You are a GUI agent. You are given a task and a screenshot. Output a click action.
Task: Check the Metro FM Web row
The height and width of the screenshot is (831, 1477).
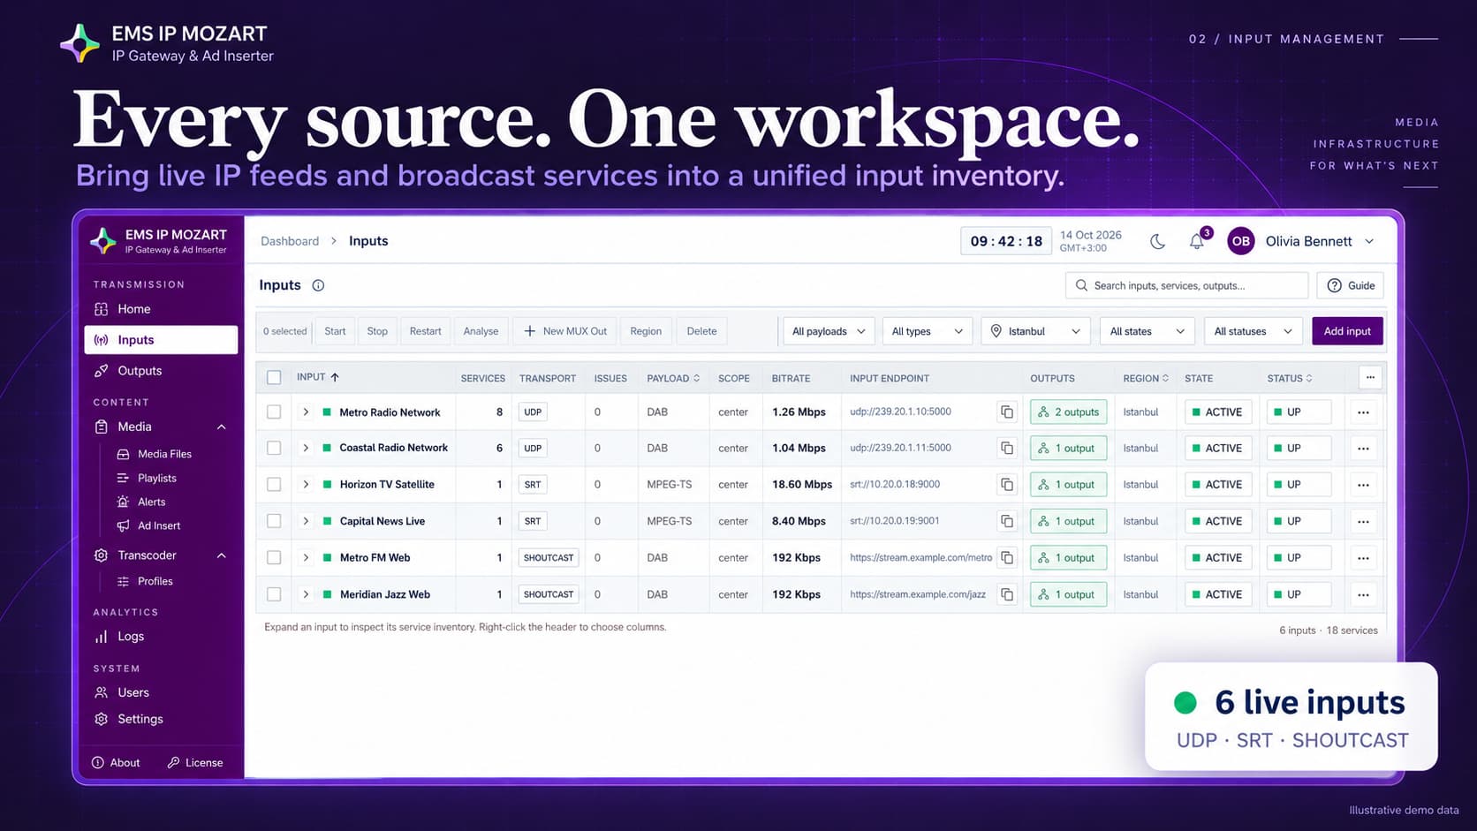(274, 557)
